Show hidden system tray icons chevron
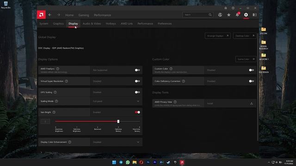The image size is (296, 166). point(269,162)
